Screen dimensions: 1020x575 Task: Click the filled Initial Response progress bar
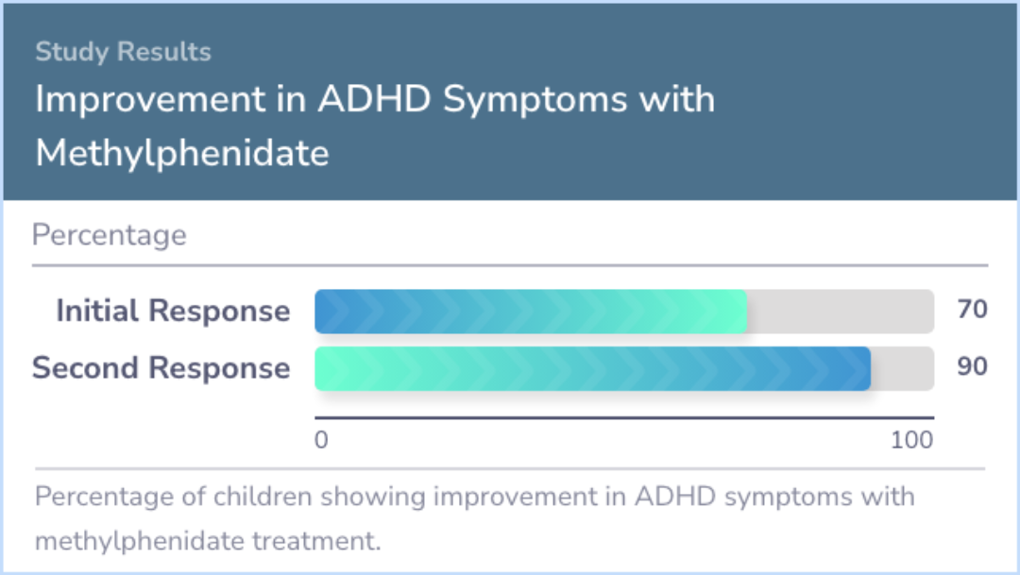point(530,312)
